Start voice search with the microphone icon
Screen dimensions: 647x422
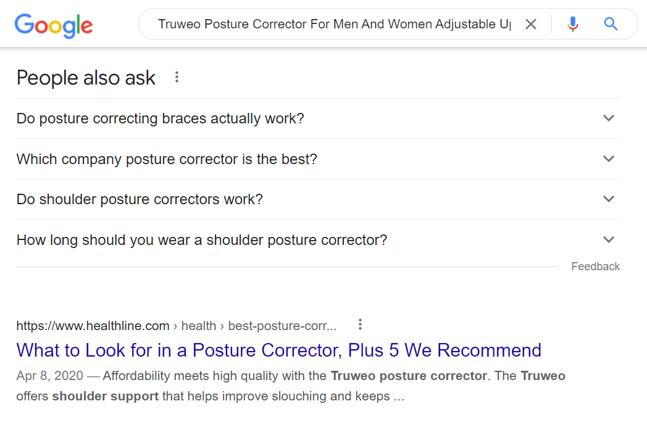click(573, 24)
